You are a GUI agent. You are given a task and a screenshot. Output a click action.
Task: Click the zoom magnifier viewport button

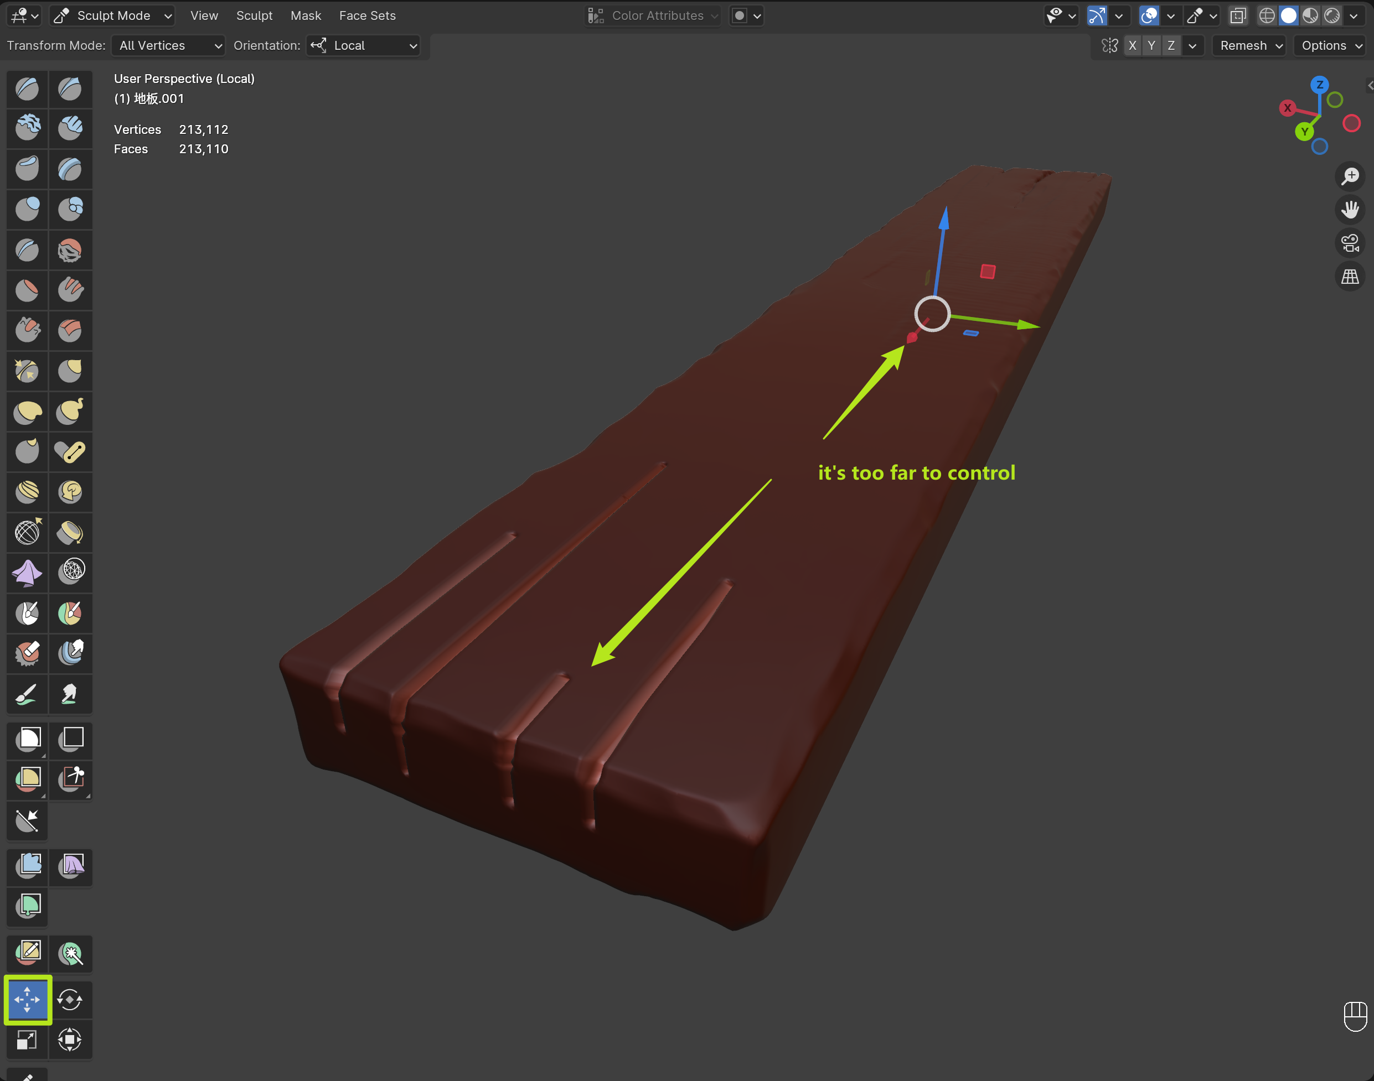(x=1350, y=176)
